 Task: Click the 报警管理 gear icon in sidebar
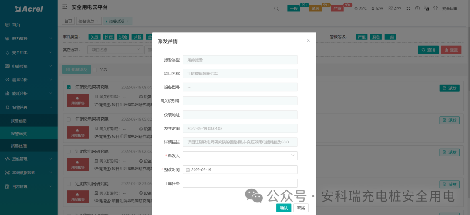point(7,107)
